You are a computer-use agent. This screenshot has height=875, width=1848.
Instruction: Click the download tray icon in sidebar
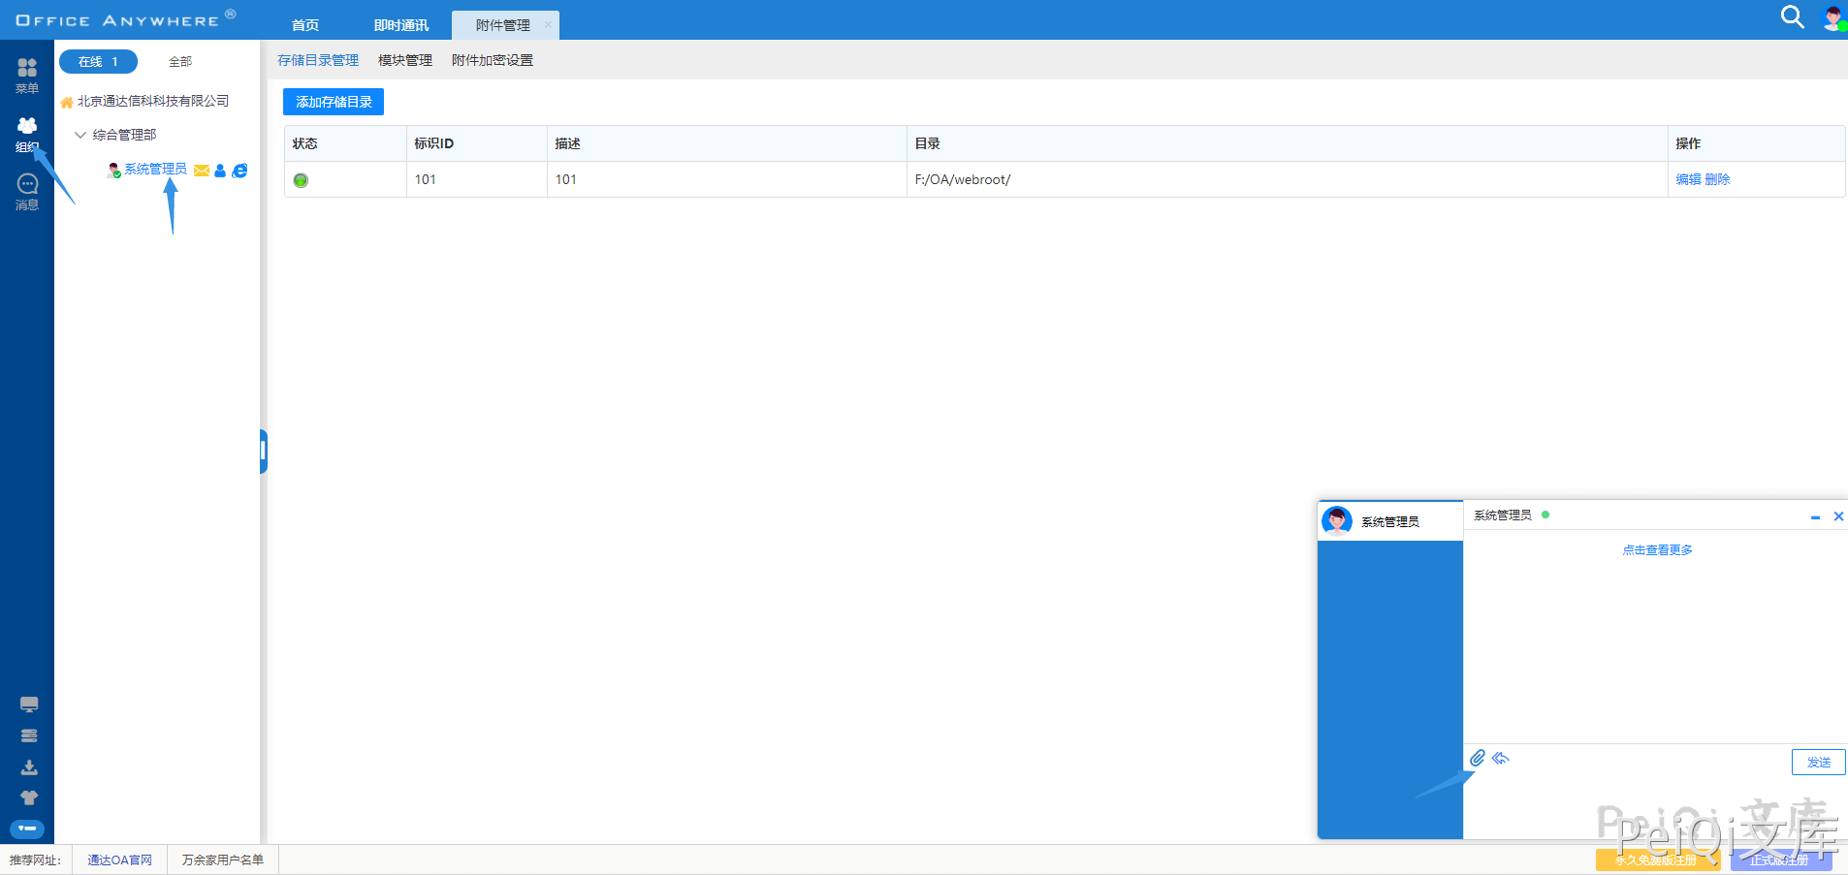[x=29, y=766]
